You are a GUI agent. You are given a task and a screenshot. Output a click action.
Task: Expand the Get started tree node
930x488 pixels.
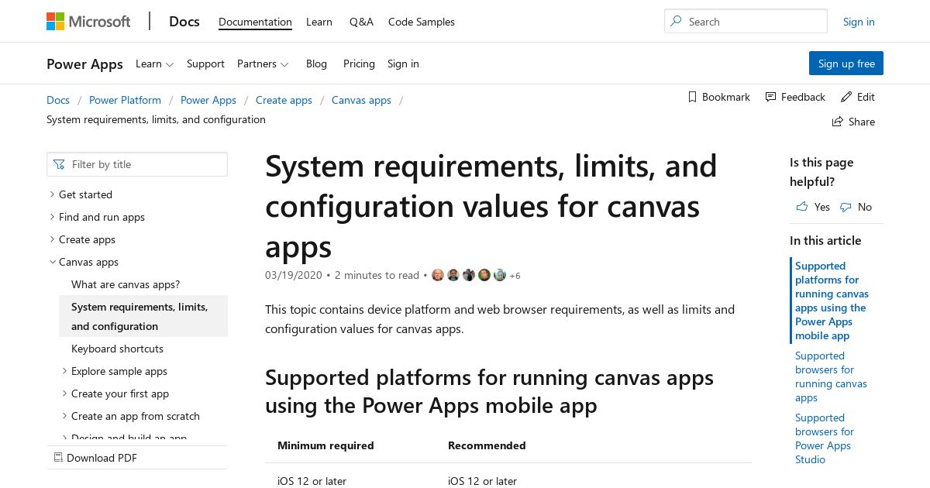pos(52,194)
